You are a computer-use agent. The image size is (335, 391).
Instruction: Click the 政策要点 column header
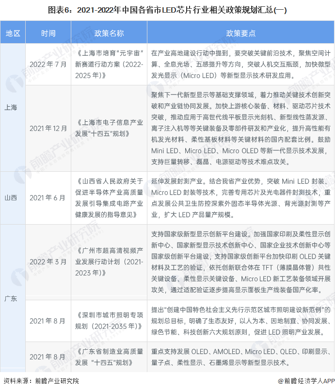pyautogui.click(x=240, y=33)
